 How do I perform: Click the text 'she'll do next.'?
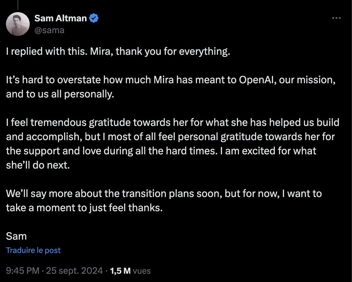[38, 165]
